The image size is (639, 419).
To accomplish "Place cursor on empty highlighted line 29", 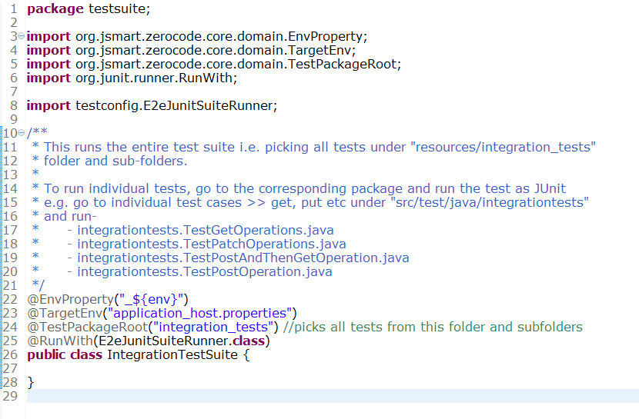I will 333,396.
